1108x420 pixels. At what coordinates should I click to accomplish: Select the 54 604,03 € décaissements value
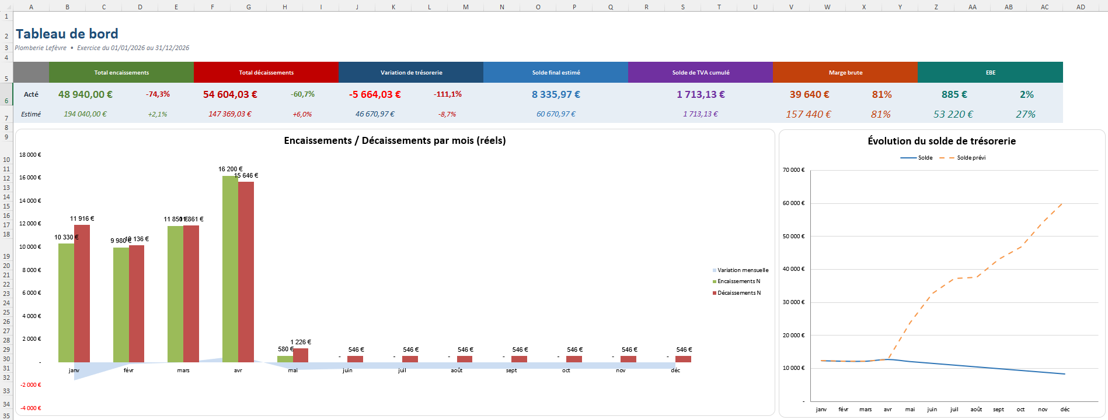[230, 94]
